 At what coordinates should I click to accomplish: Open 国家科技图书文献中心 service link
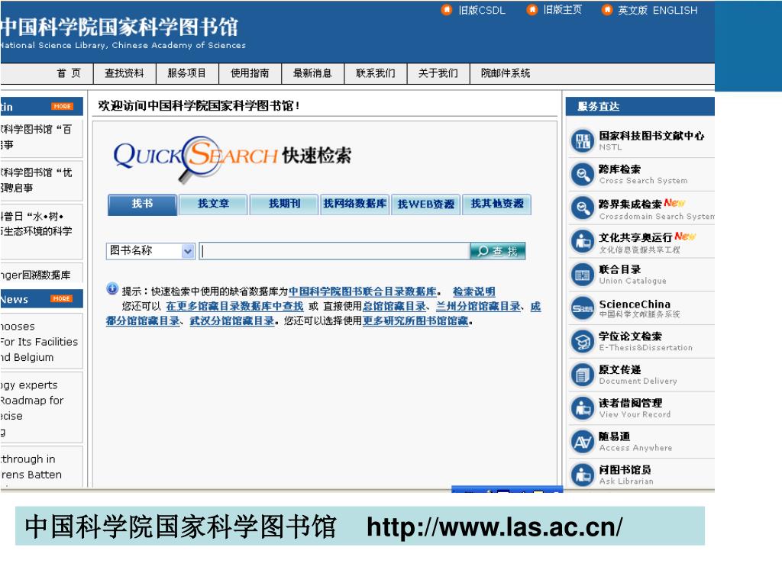(651, 136)
